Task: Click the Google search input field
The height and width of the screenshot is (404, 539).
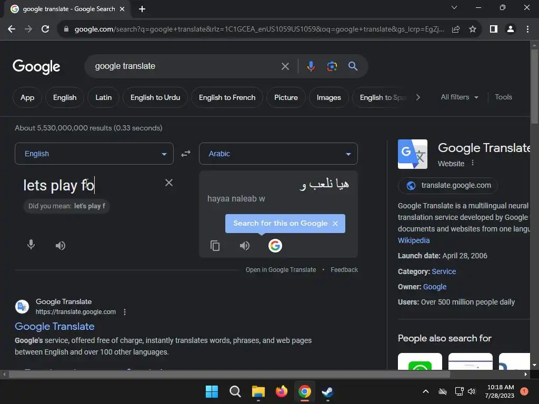Action: (186, 66)
